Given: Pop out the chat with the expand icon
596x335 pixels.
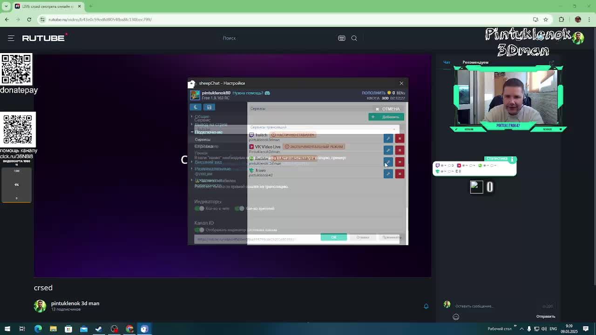Looking at the screenshot, I should click(x=552, y=63).
